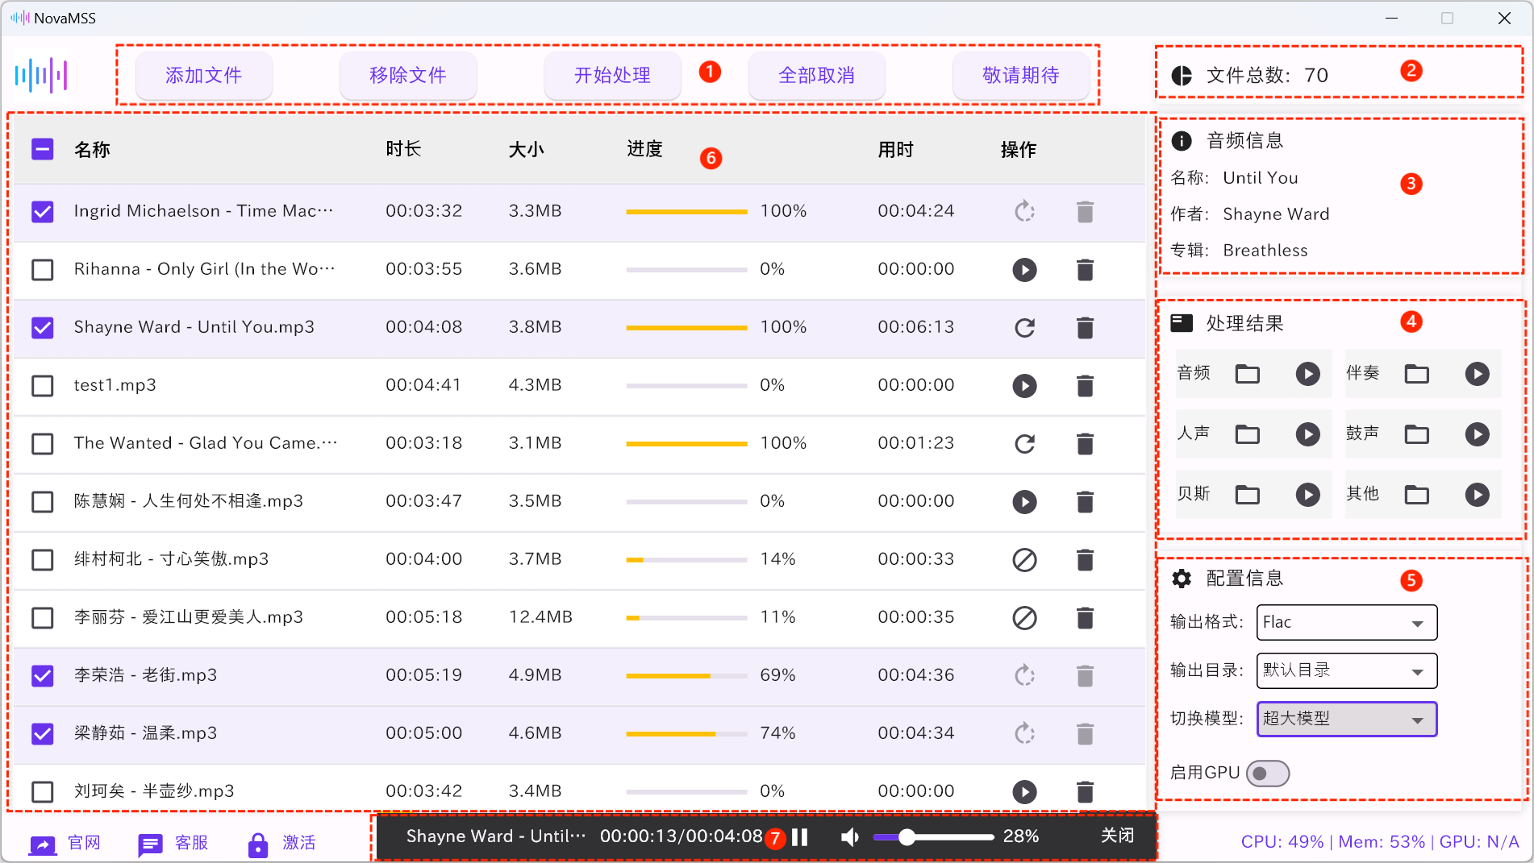1534x863 pixels.
Task: Play the 伴奏 result audio
Action: pos(1477,374)
